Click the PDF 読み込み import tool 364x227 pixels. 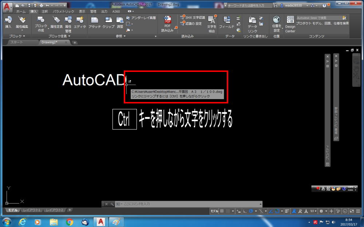167,24
